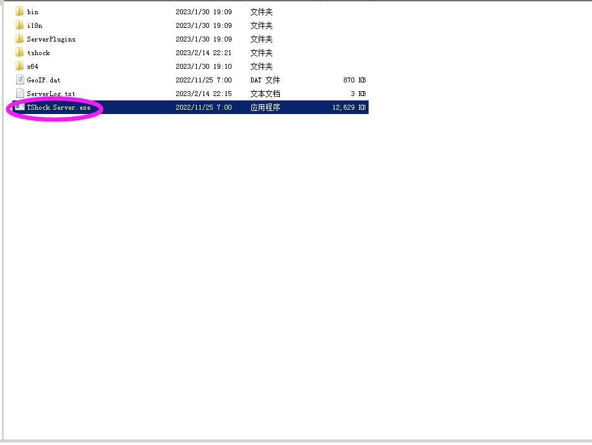The image size is (592, 445).
Task: Select the ServerPlugins folder name
Action: click(x=51, y=39)
